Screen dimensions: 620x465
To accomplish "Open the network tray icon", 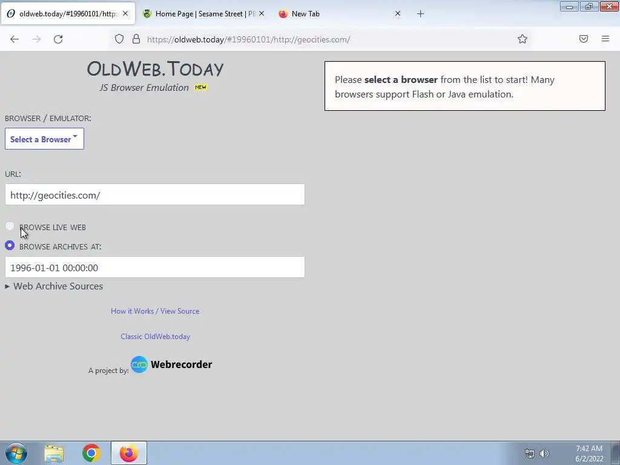I will 529,453.
